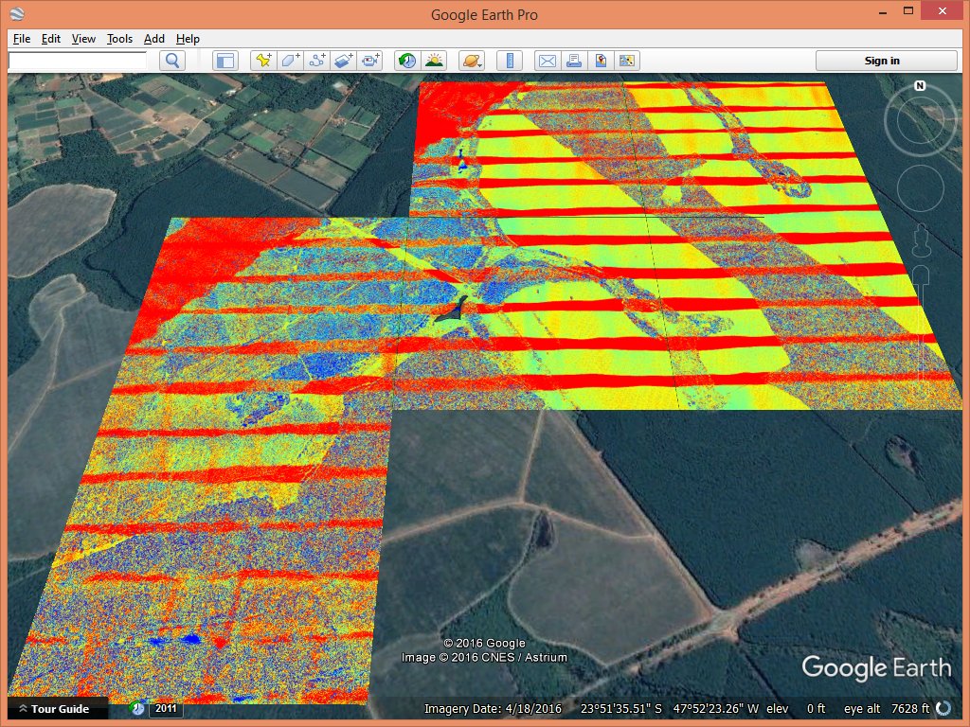Add a path with toolbar icon
Viewport: 970px width, 727px height.
pyautogui.click(x=317, y=61)
